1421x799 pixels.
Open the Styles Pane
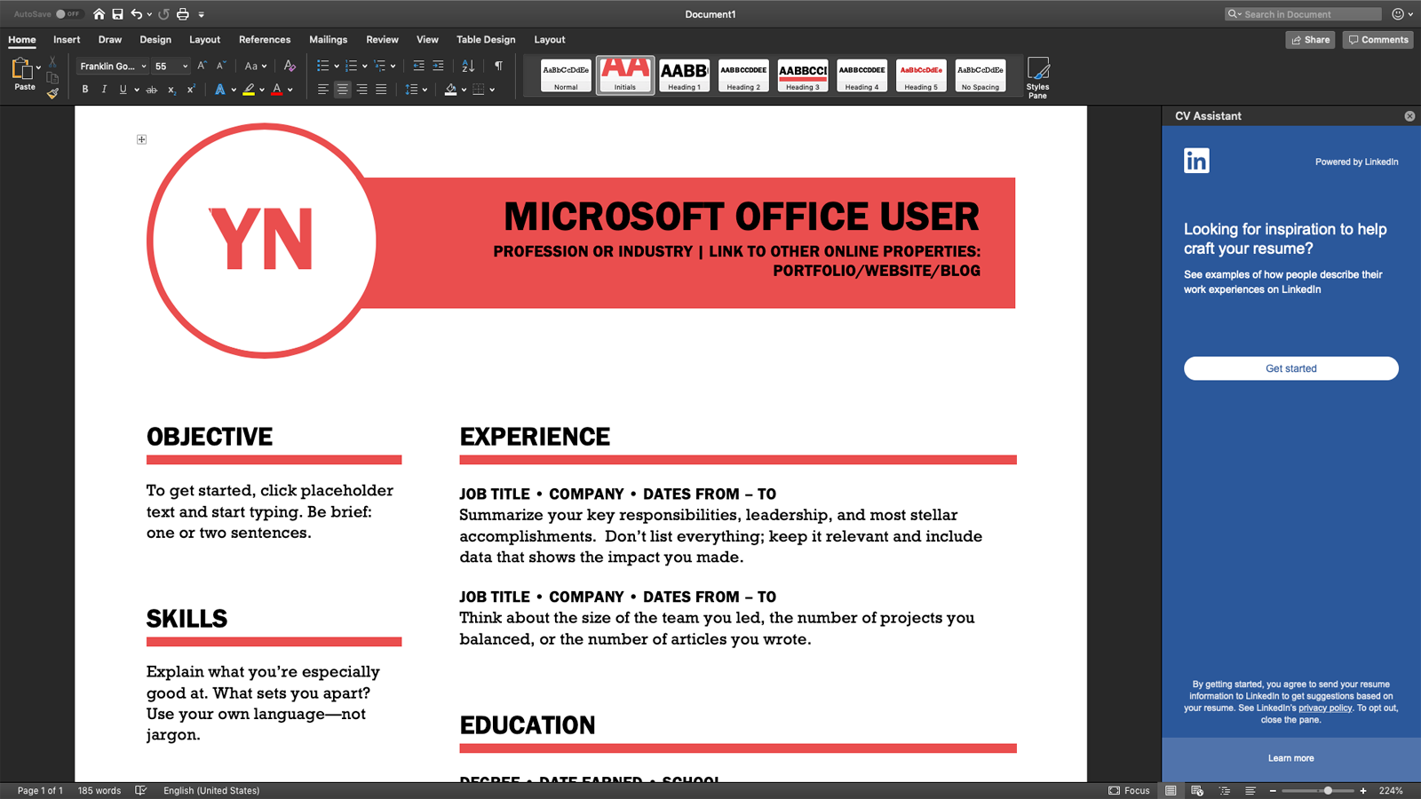coord(1037,78)
